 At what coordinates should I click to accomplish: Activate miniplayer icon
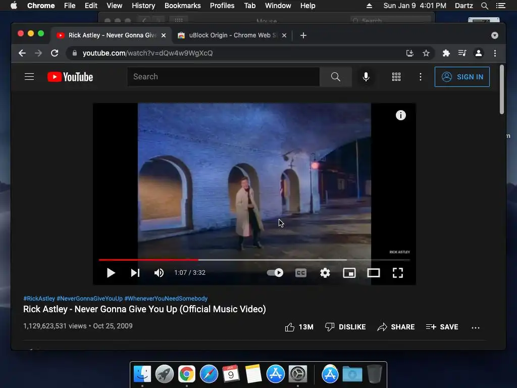pos(349,273)
